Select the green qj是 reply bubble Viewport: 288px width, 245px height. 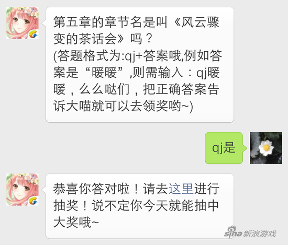(224, 148)
